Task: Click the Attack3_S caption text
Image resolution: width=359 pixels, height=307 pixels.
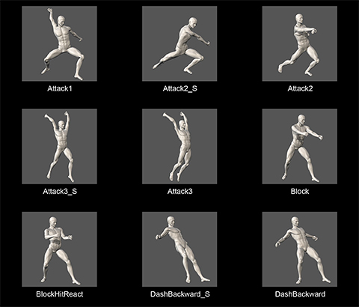Action: click(60, 192)
